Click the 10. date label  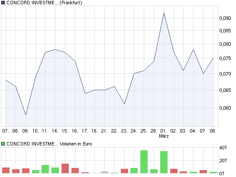coord(36,131)
